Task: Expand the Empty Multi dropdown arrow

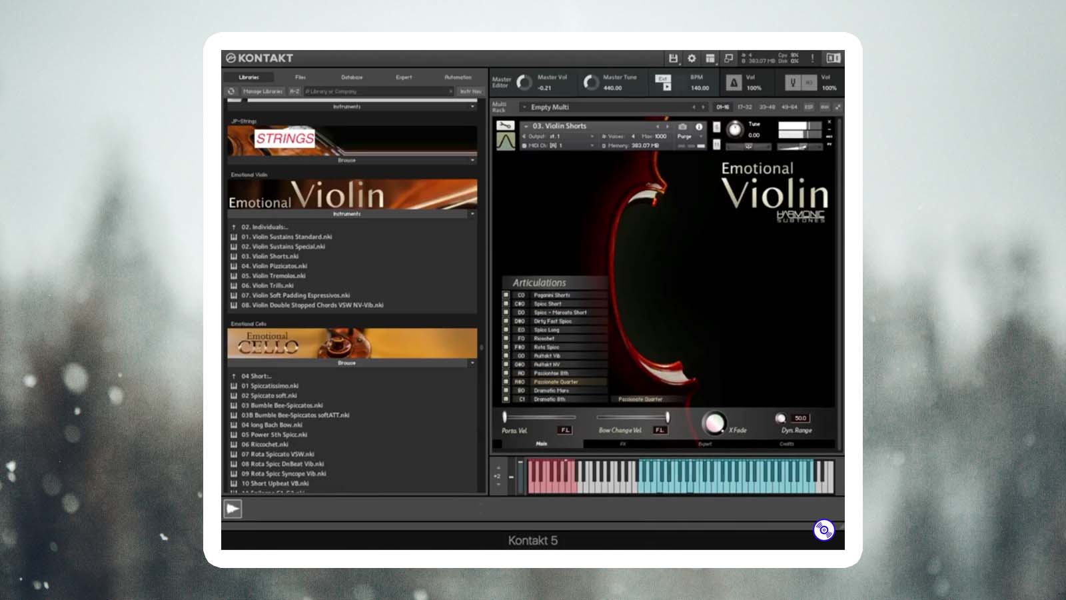Action: click(524, 107)
